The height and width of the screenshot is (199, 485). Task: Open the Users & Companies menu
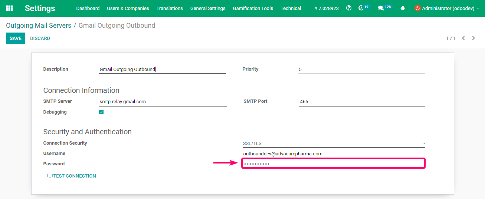click(128, 8)
